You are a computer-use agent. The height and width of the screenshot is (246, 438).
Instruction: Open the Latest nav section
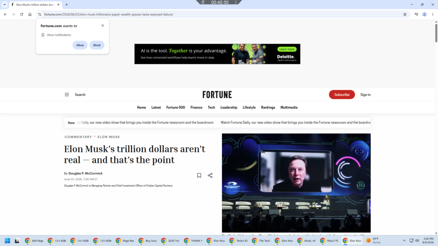click(x=156, y=107)
